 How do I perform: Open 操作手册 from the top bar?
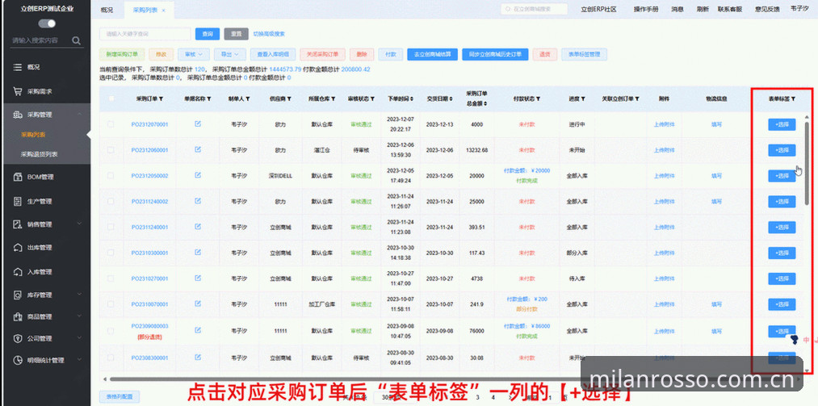[646, 10]
